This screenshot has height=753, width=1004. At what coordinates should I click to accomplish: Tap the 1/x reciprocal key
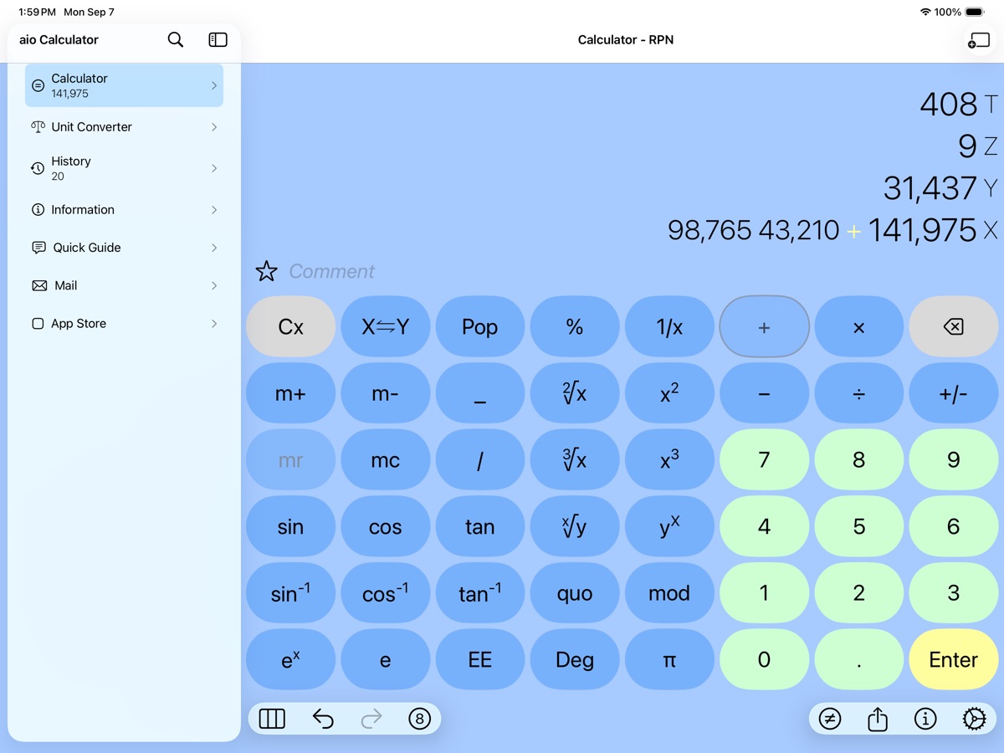click(669, 327)
